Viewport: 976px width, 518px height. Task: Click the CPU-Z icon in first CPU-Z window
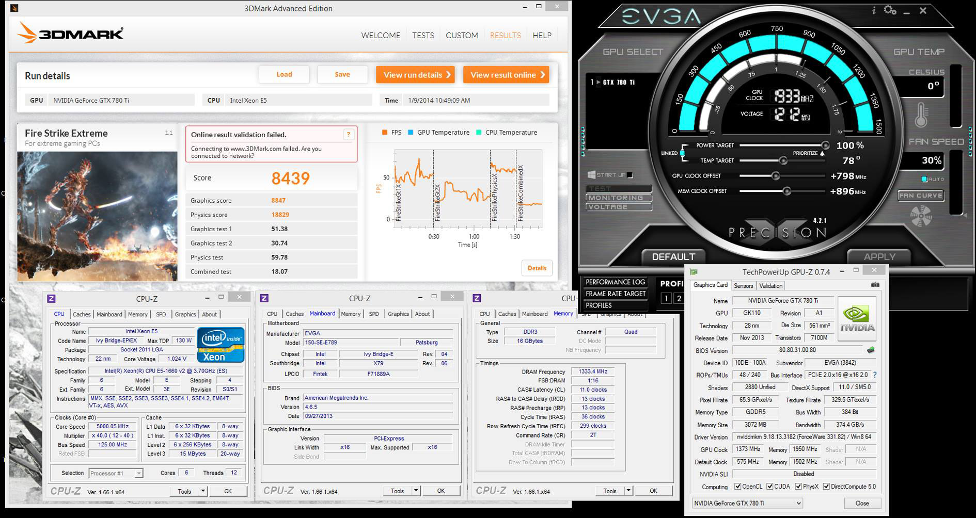(51, 298)
